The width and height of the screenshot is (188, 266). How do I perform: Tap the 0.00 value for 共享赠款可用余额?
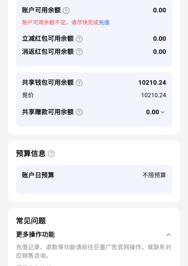point(152,112)
